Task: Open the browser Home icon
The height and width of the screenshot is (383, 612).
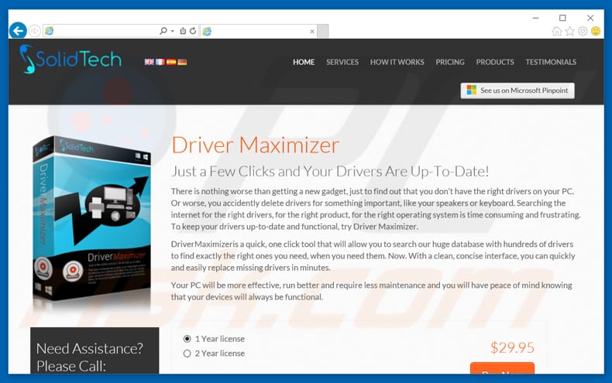Action: pyautogui.click(x=556, y=31)
